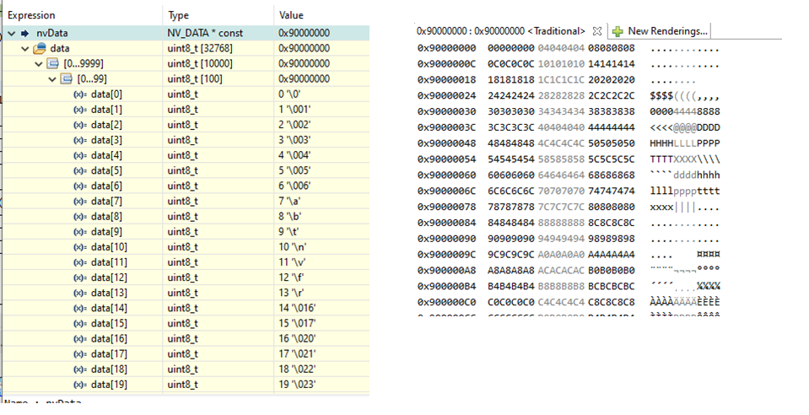Screen dimensions: 809x415
Task: Click the variable icon beside data[19]
Action: coord(80,385)
